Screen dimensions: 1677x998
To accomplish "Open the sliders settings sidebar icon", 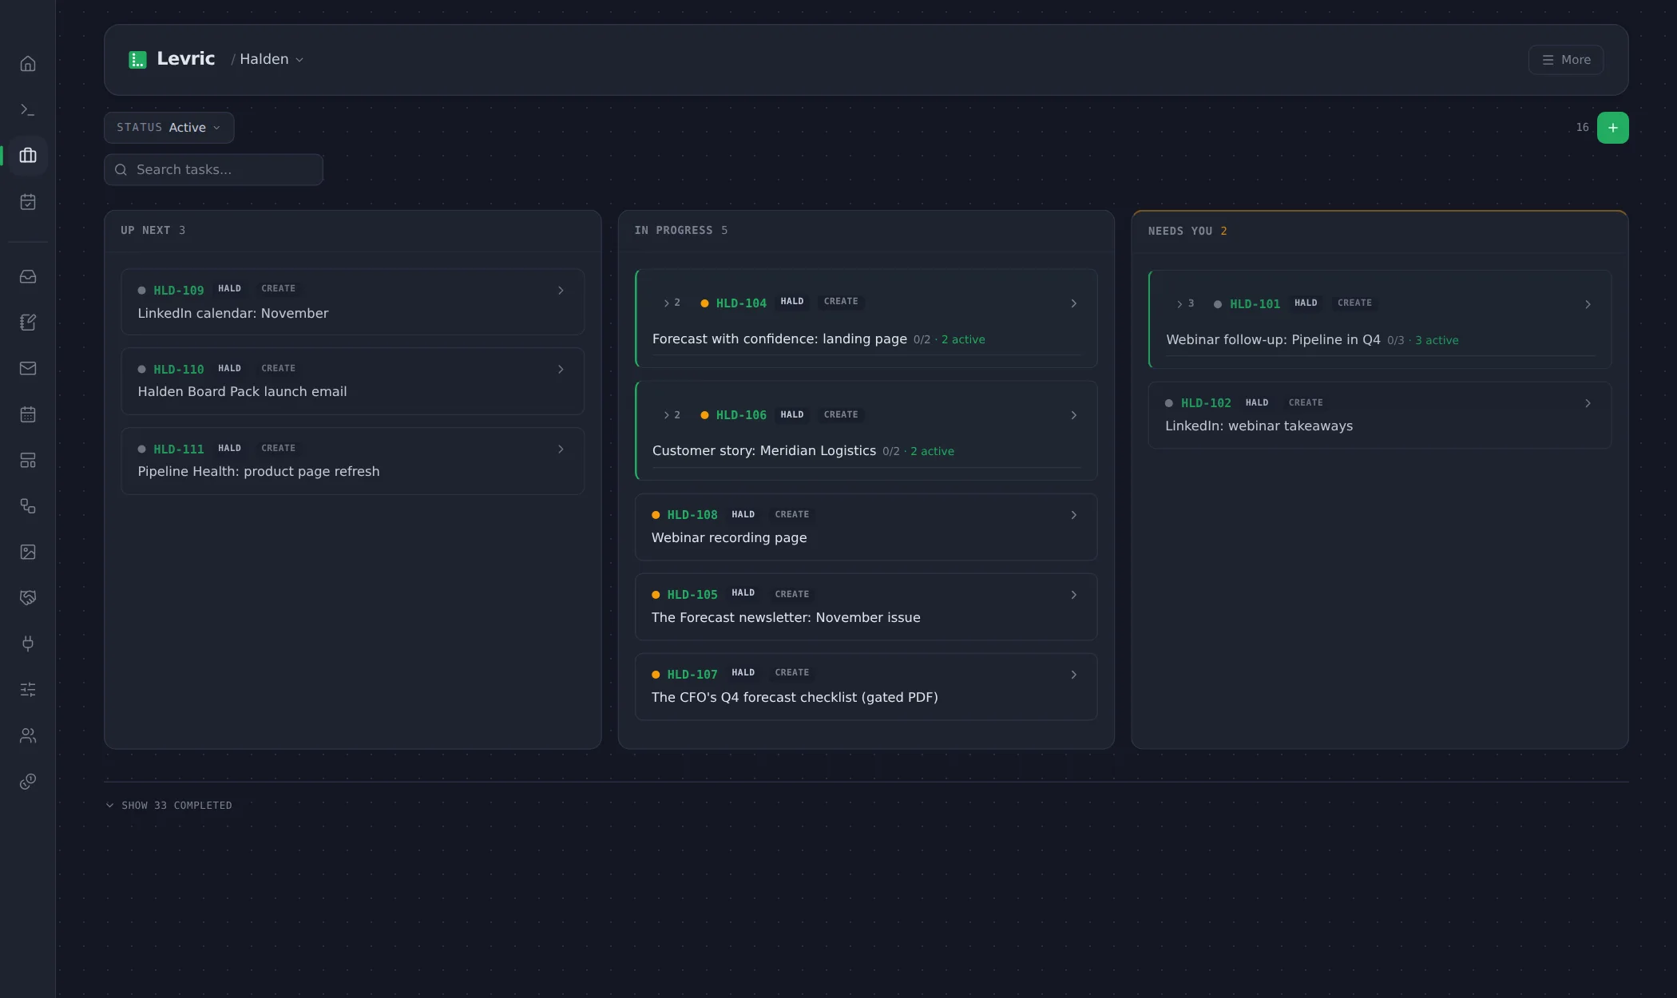I will click(28, 689).
